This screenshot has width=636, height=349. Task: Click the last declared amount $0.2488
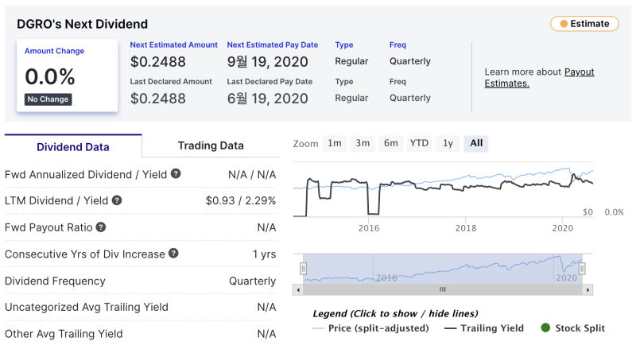[x=157, y=99]
